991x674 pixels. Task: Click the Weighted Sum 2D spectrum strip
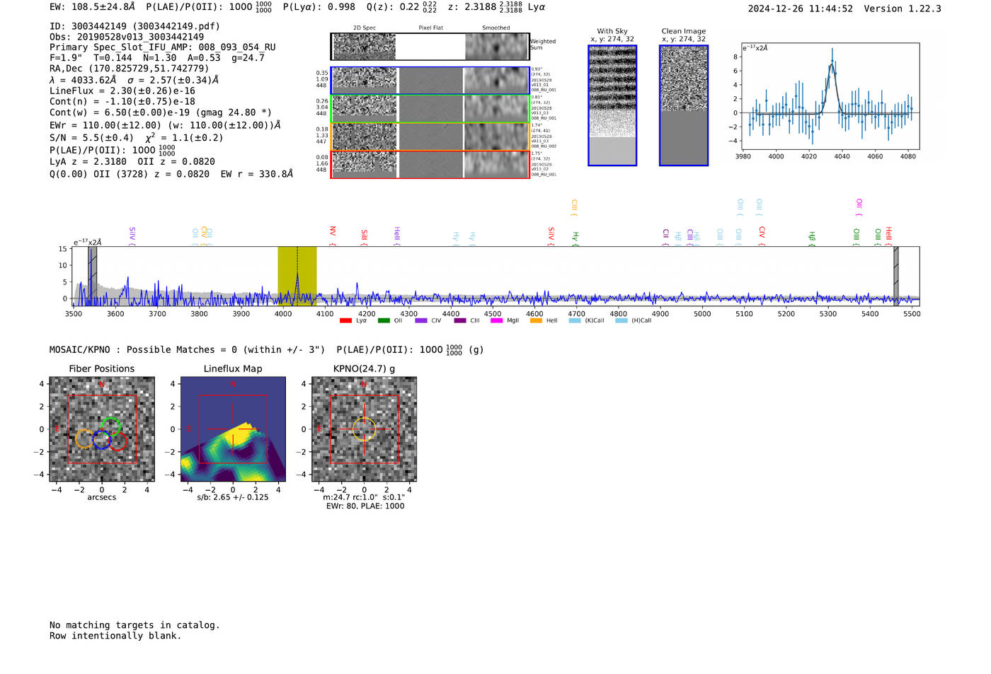pos(430,47)
